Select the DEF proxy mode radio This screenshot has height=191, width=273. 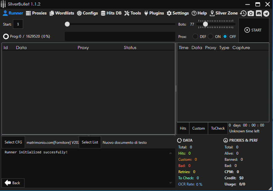pyautogui.click(x=195, y=36)
